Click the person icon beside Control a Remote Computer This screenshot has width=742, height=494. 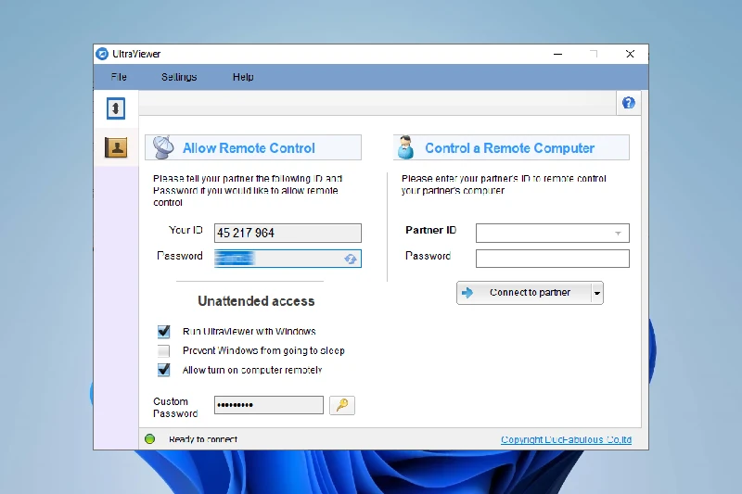pos(405,147)
